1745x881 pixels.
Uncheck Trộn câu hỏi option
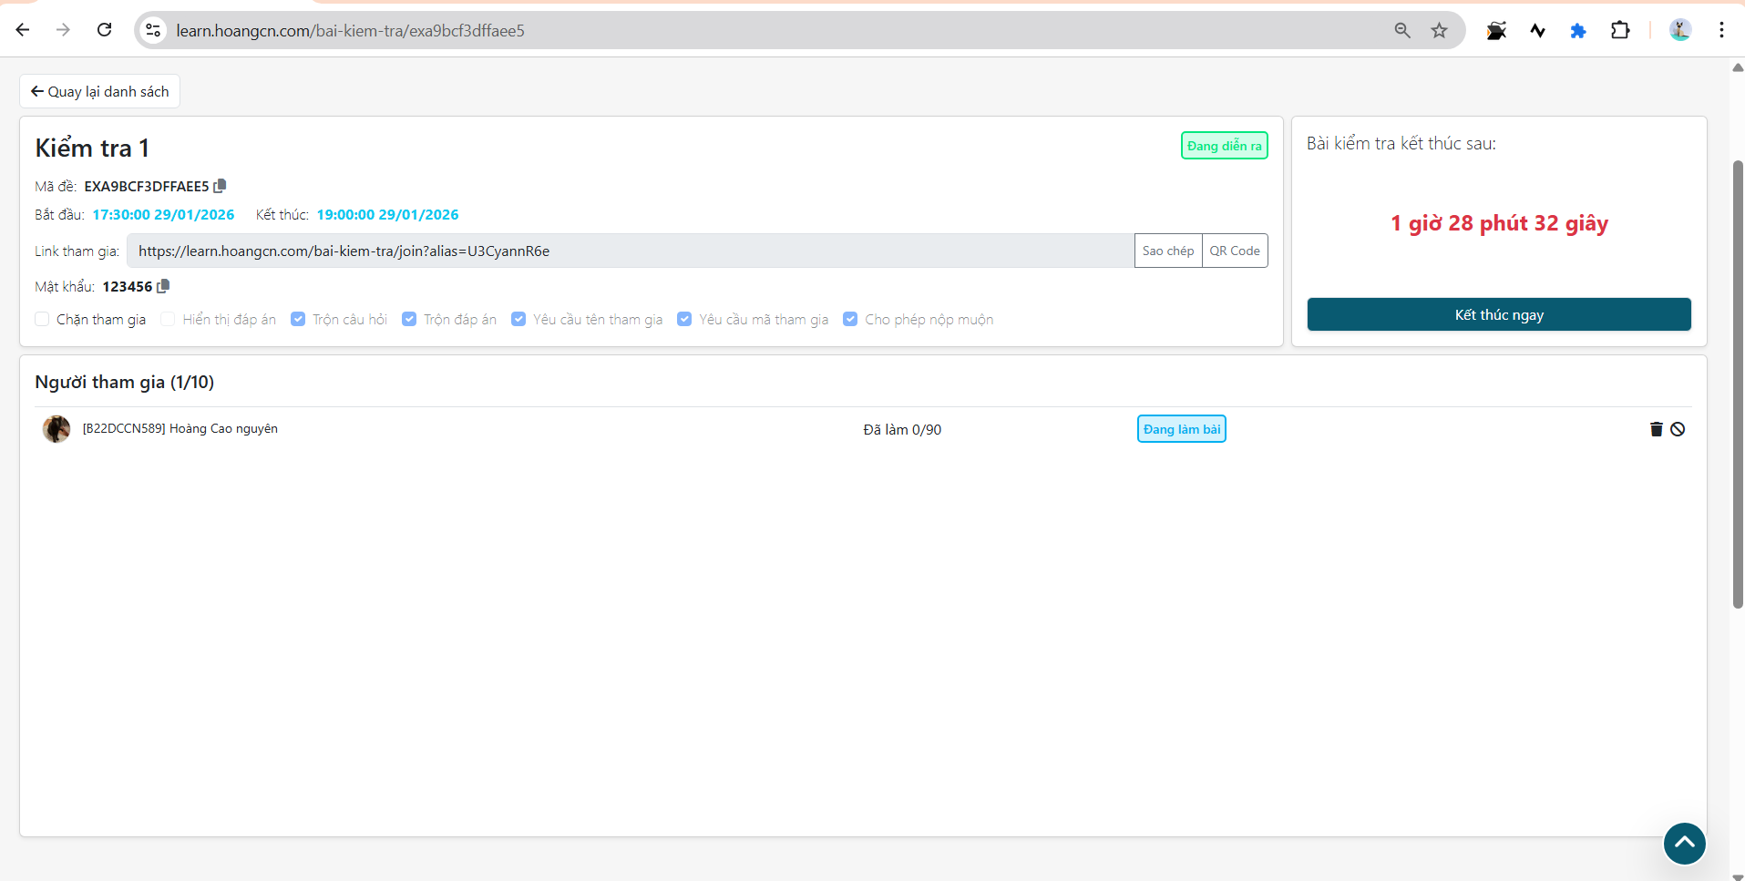point(298,319)
